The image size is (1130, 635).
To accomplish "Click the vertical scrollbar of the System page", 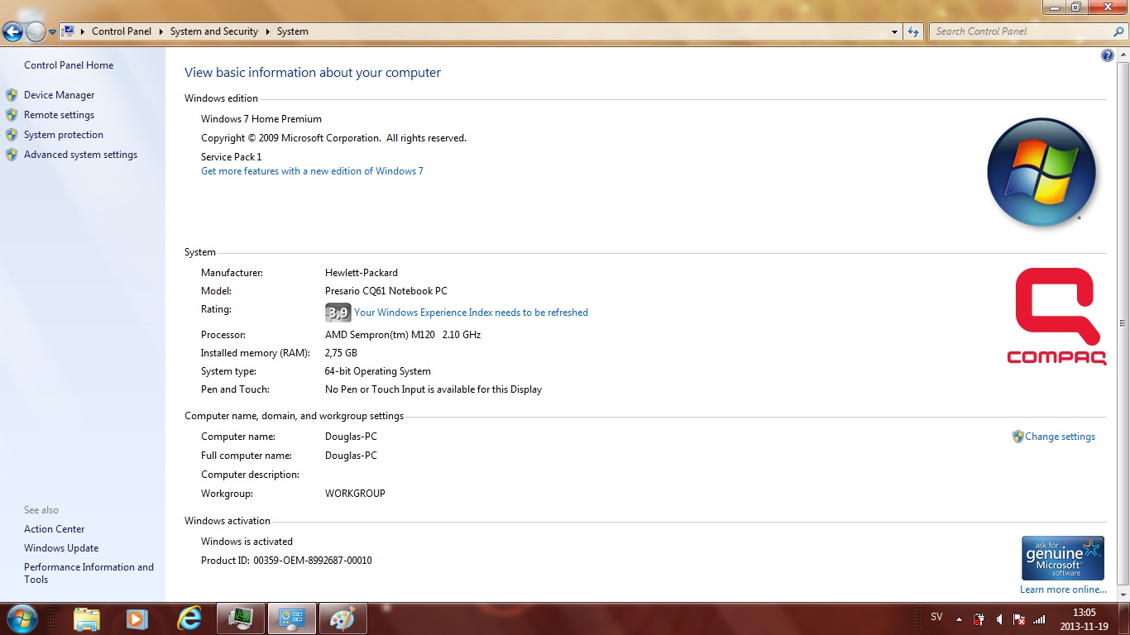I will click(1123, 323).
